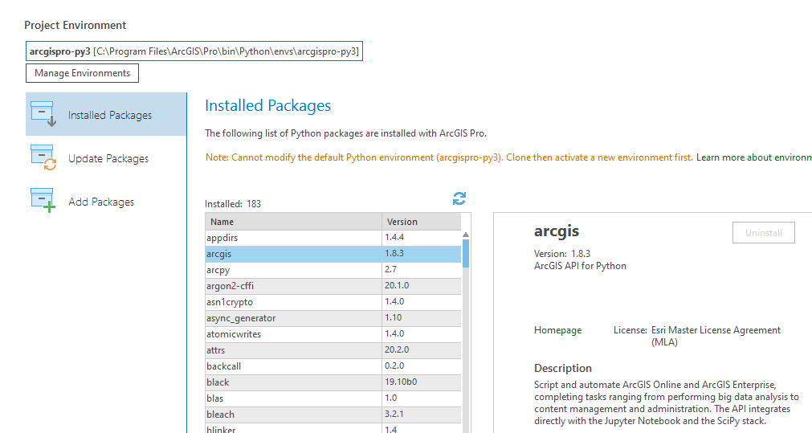Select the asn1crypto package entry
Image resolution: width=812 pixels, height=433 pixels.
(x=293, y=302)
